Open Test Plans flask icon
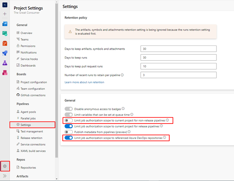Screen dimensions: 234x181 point(5,63)
